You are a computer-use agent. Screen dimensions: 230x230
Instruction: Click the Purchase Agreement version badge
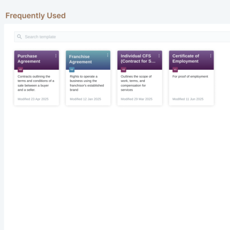[20, 70]
